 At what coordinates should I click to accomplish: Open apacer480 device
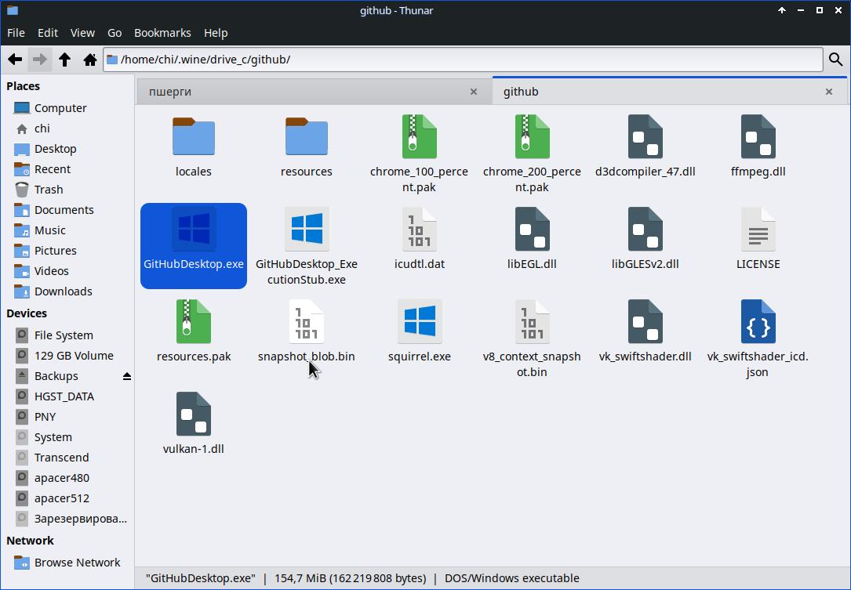coord(61,478)
